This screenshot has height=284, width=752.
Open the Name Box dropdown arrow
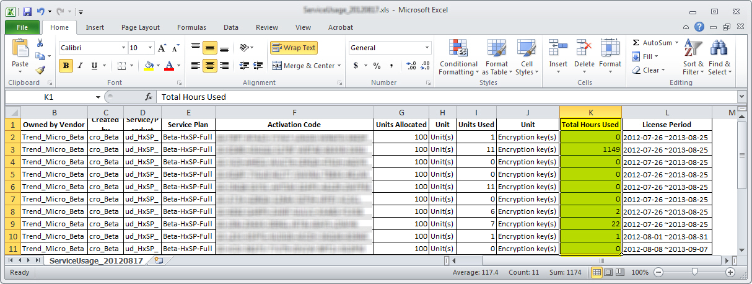[98, 97]
